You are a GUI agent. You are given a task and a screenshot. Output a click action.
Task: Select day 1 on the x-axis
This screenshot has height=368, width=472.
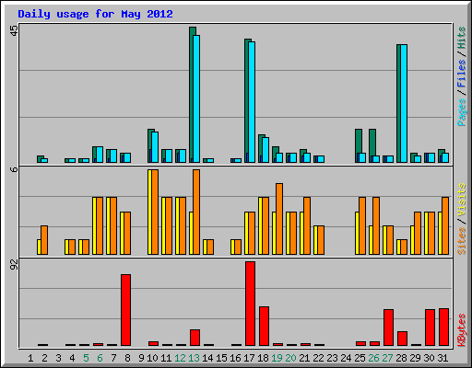30,358
